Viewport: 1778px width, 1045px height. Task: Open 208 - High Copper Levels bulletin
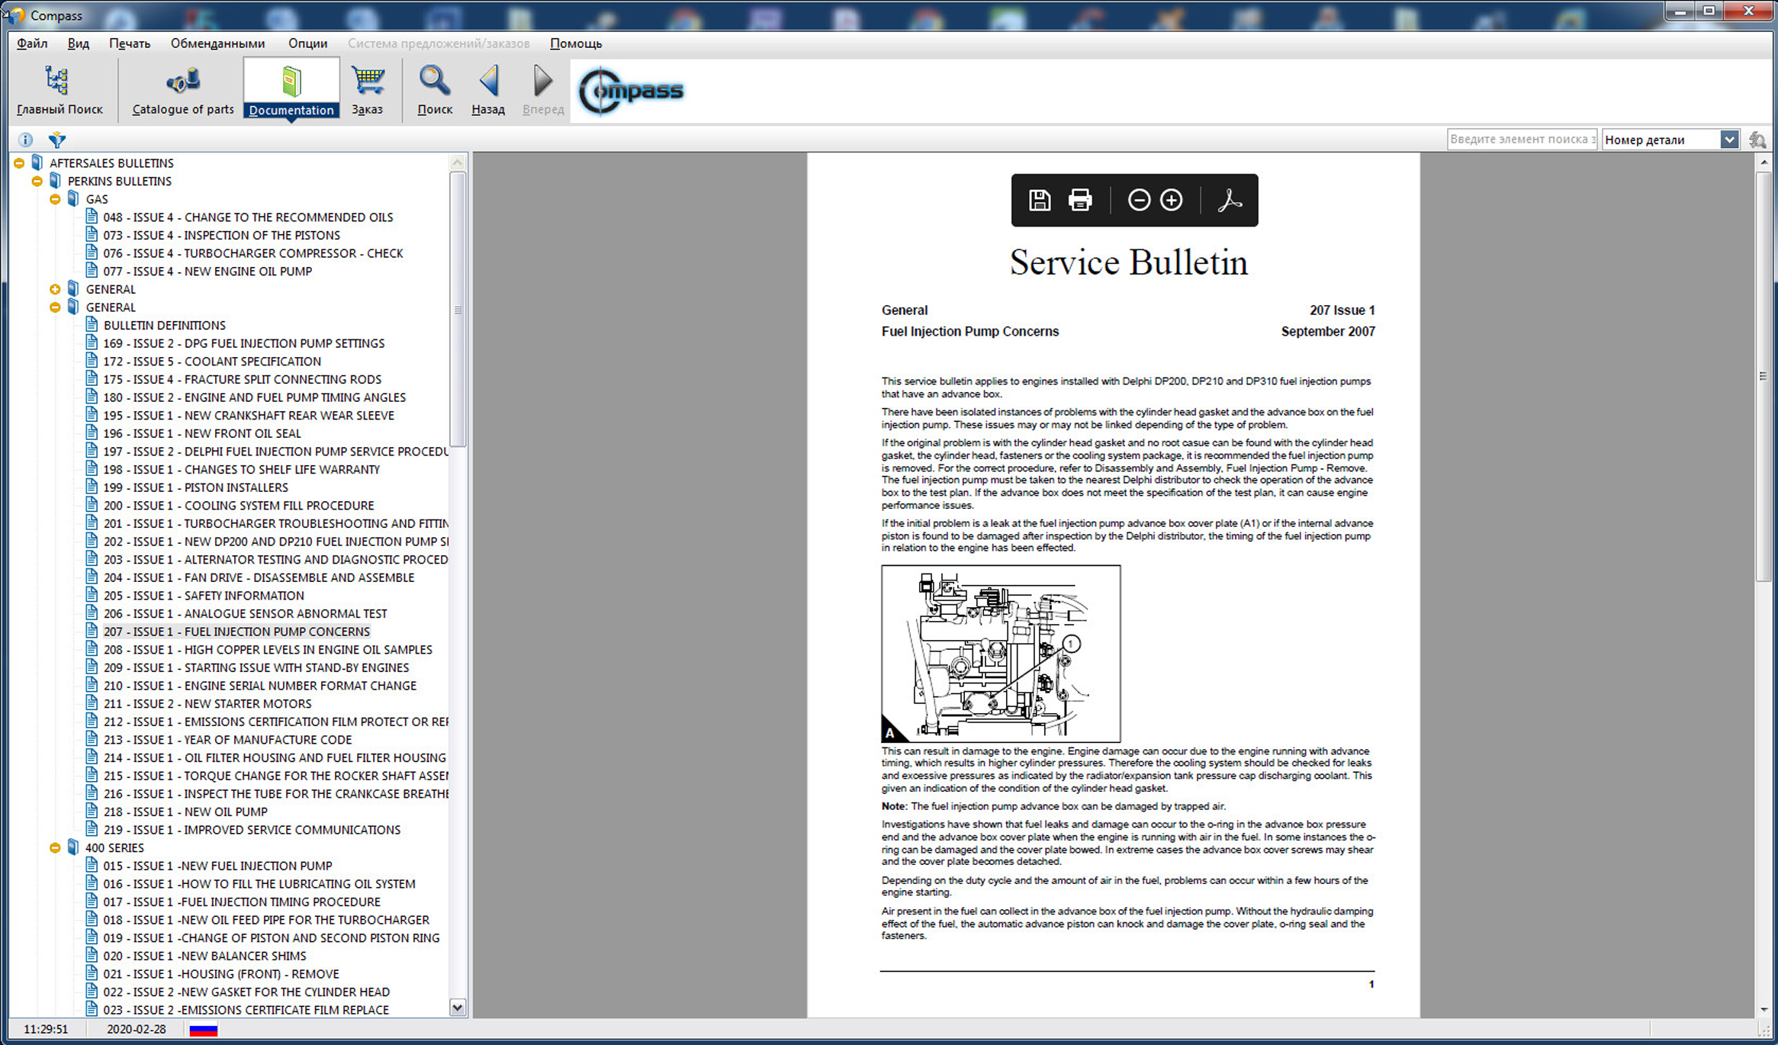point(267,650)
